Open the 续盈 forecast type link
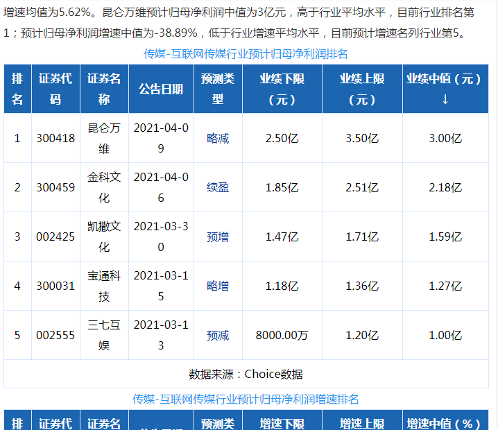The height and width of the screenshot is (430, 498). (218, 188)
